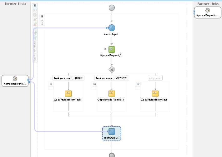Open the Partner Links gear icon in scope strip
Image resolution: width=222 pixels, height=157 pixels.
(35, 15)
